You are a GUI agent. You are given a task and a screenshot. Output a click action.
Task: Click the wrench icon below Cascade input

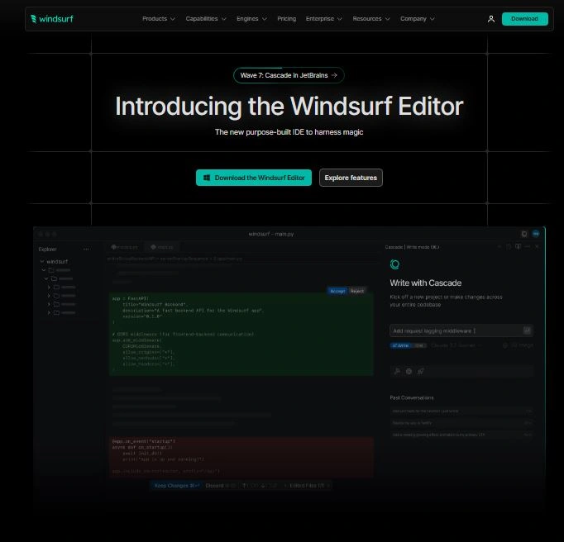coord(397,371)
